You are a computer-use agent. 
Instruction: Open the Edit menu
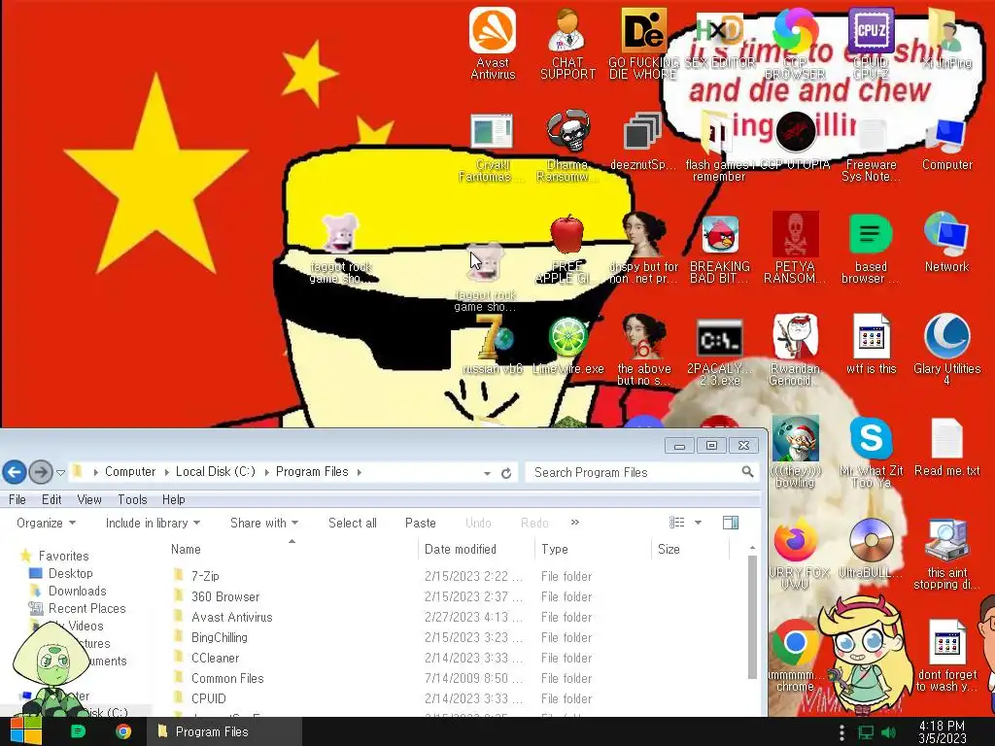tap(51, 499)
